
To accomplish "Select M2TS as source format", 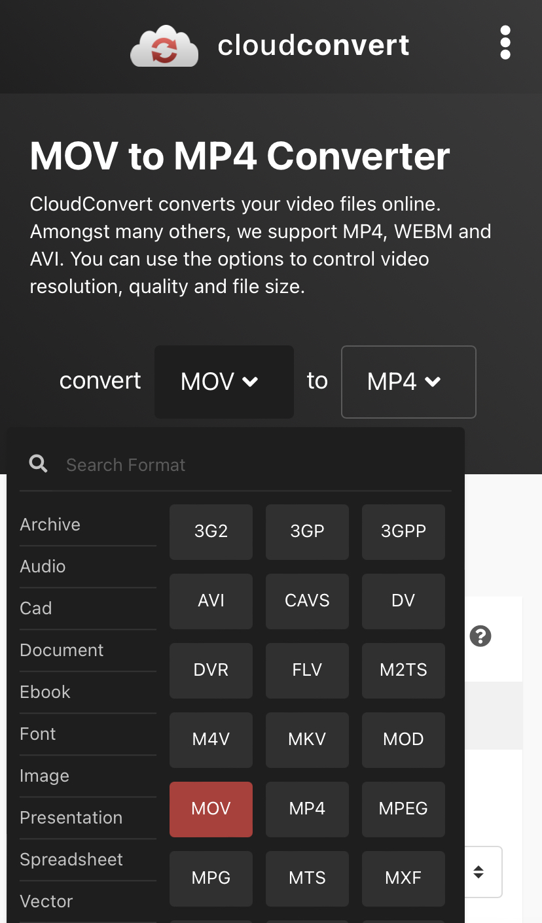I will click(403, 670).
